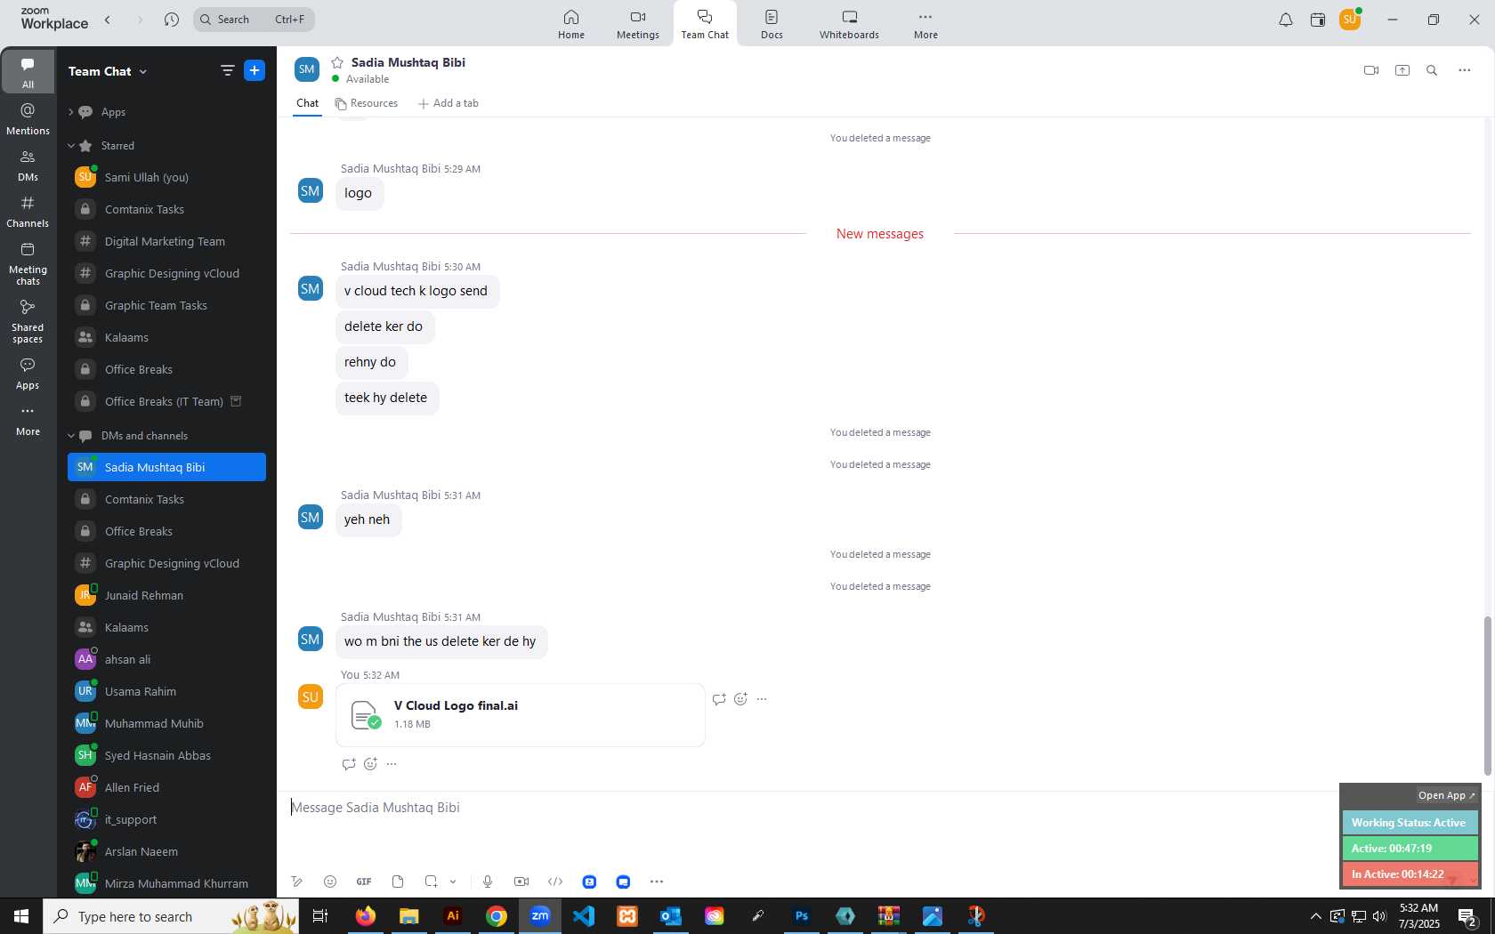Open DMs in the left sidebar
The width and height of the screenshot is (1495, 934).
coord(28,165)
